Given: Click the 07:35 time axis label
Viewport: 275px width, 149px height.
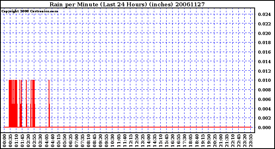Looking at the screenshot, I should [82, 141].
